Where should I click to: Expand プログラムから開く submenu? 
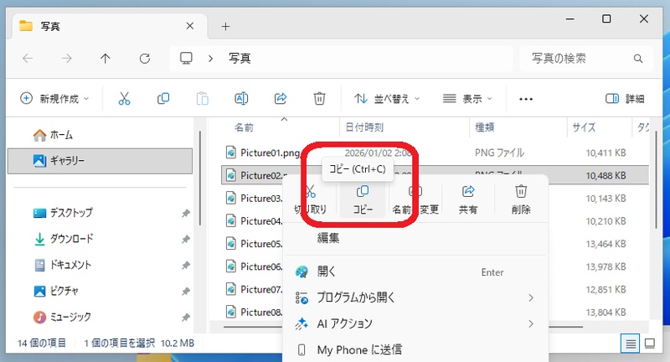coord(415,297)
